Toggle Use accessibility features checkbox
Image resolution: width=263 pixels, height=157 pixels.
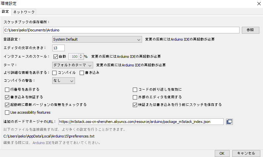(x=7, y=113)
